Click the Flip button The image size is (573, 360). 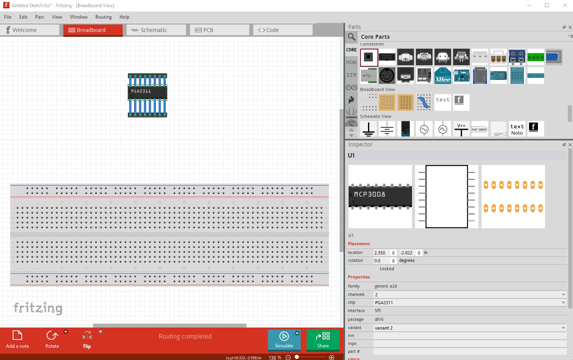(x=87, y=339)
